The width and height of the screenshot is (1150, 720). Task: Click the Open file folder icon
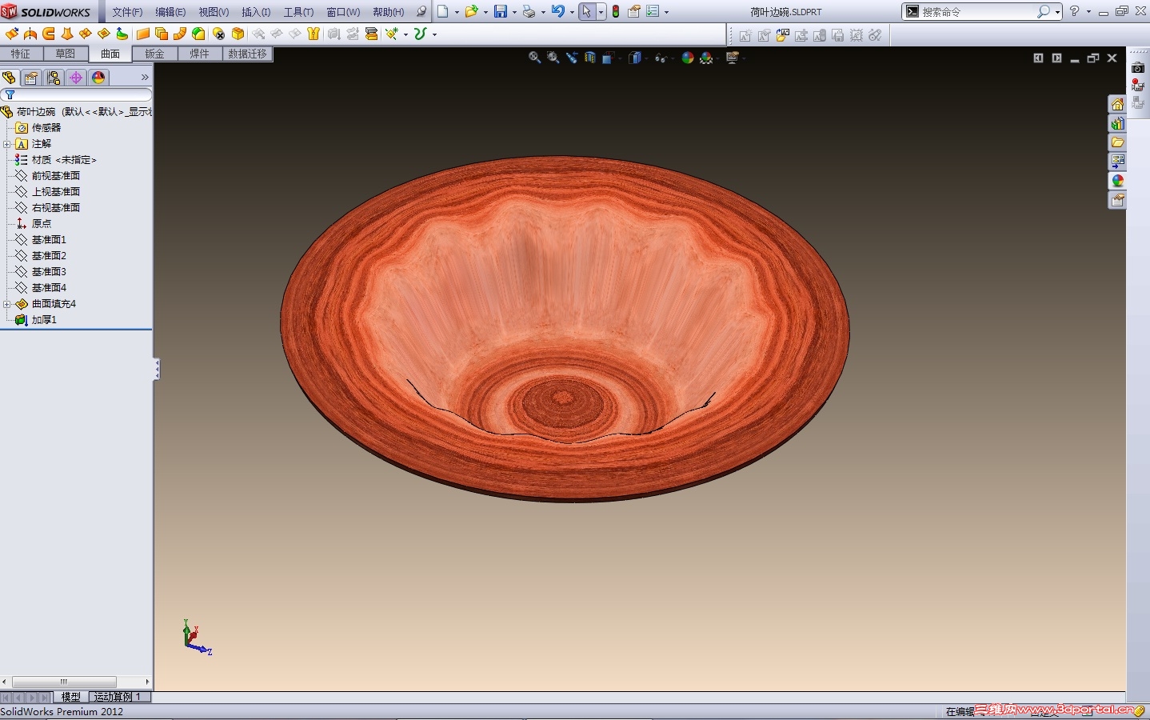(471, 11)
